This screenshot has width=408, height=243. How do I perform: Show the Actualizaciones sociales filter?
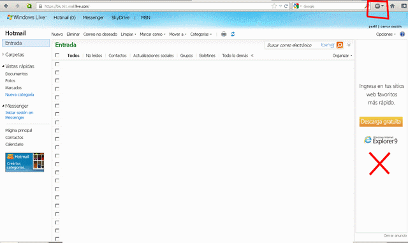coord(153,55)
